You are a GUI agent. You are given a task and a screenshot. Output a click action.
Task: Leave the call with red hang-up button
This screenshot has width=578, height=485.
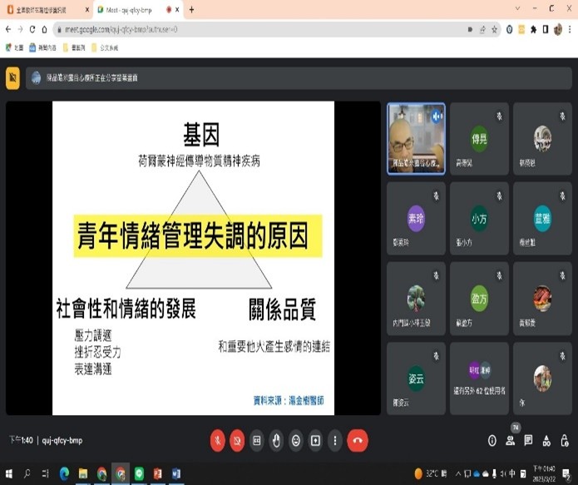point(358,440)
